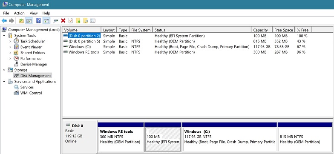This screenshot has height=154, width=334.
Task: Click the Properties checkmark page icon
Action: tap(71, 20)
